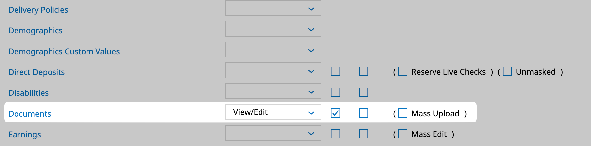Enable the Mass Upload option
This screenshot has height=146, width=591.
(403, 113)
